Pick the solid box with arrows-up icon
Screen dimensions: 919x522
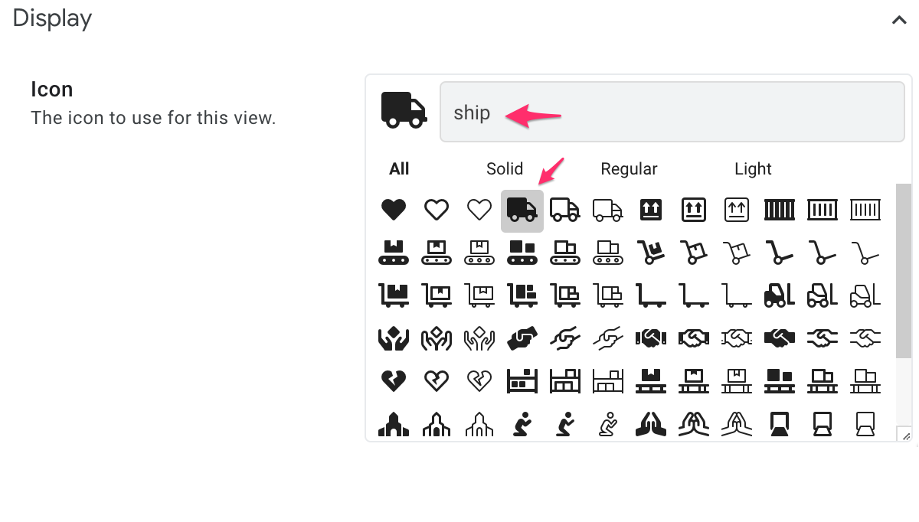(x=651, y=209)
